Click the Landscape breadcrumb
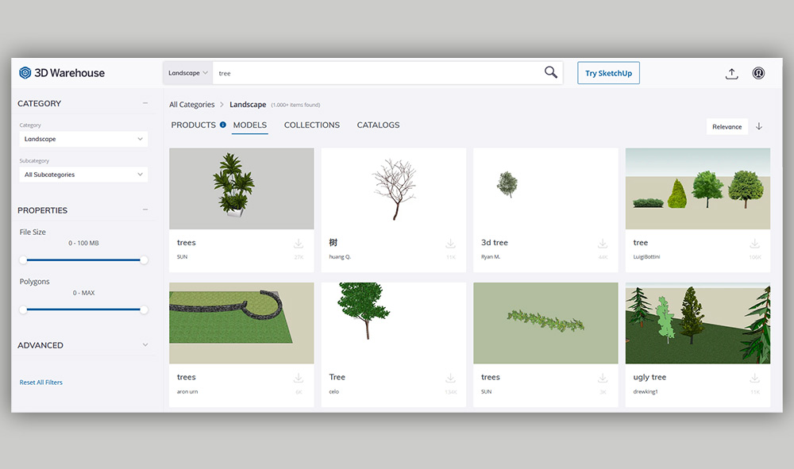Screen dimensions: 794x469 point(248,105)
